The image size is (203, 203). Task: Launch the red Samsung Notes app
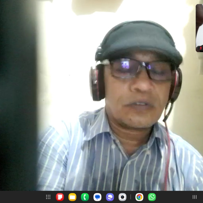coord(60,197)
